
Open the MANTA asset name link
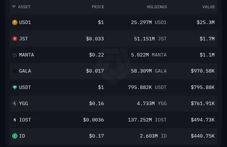click(26, 55)
